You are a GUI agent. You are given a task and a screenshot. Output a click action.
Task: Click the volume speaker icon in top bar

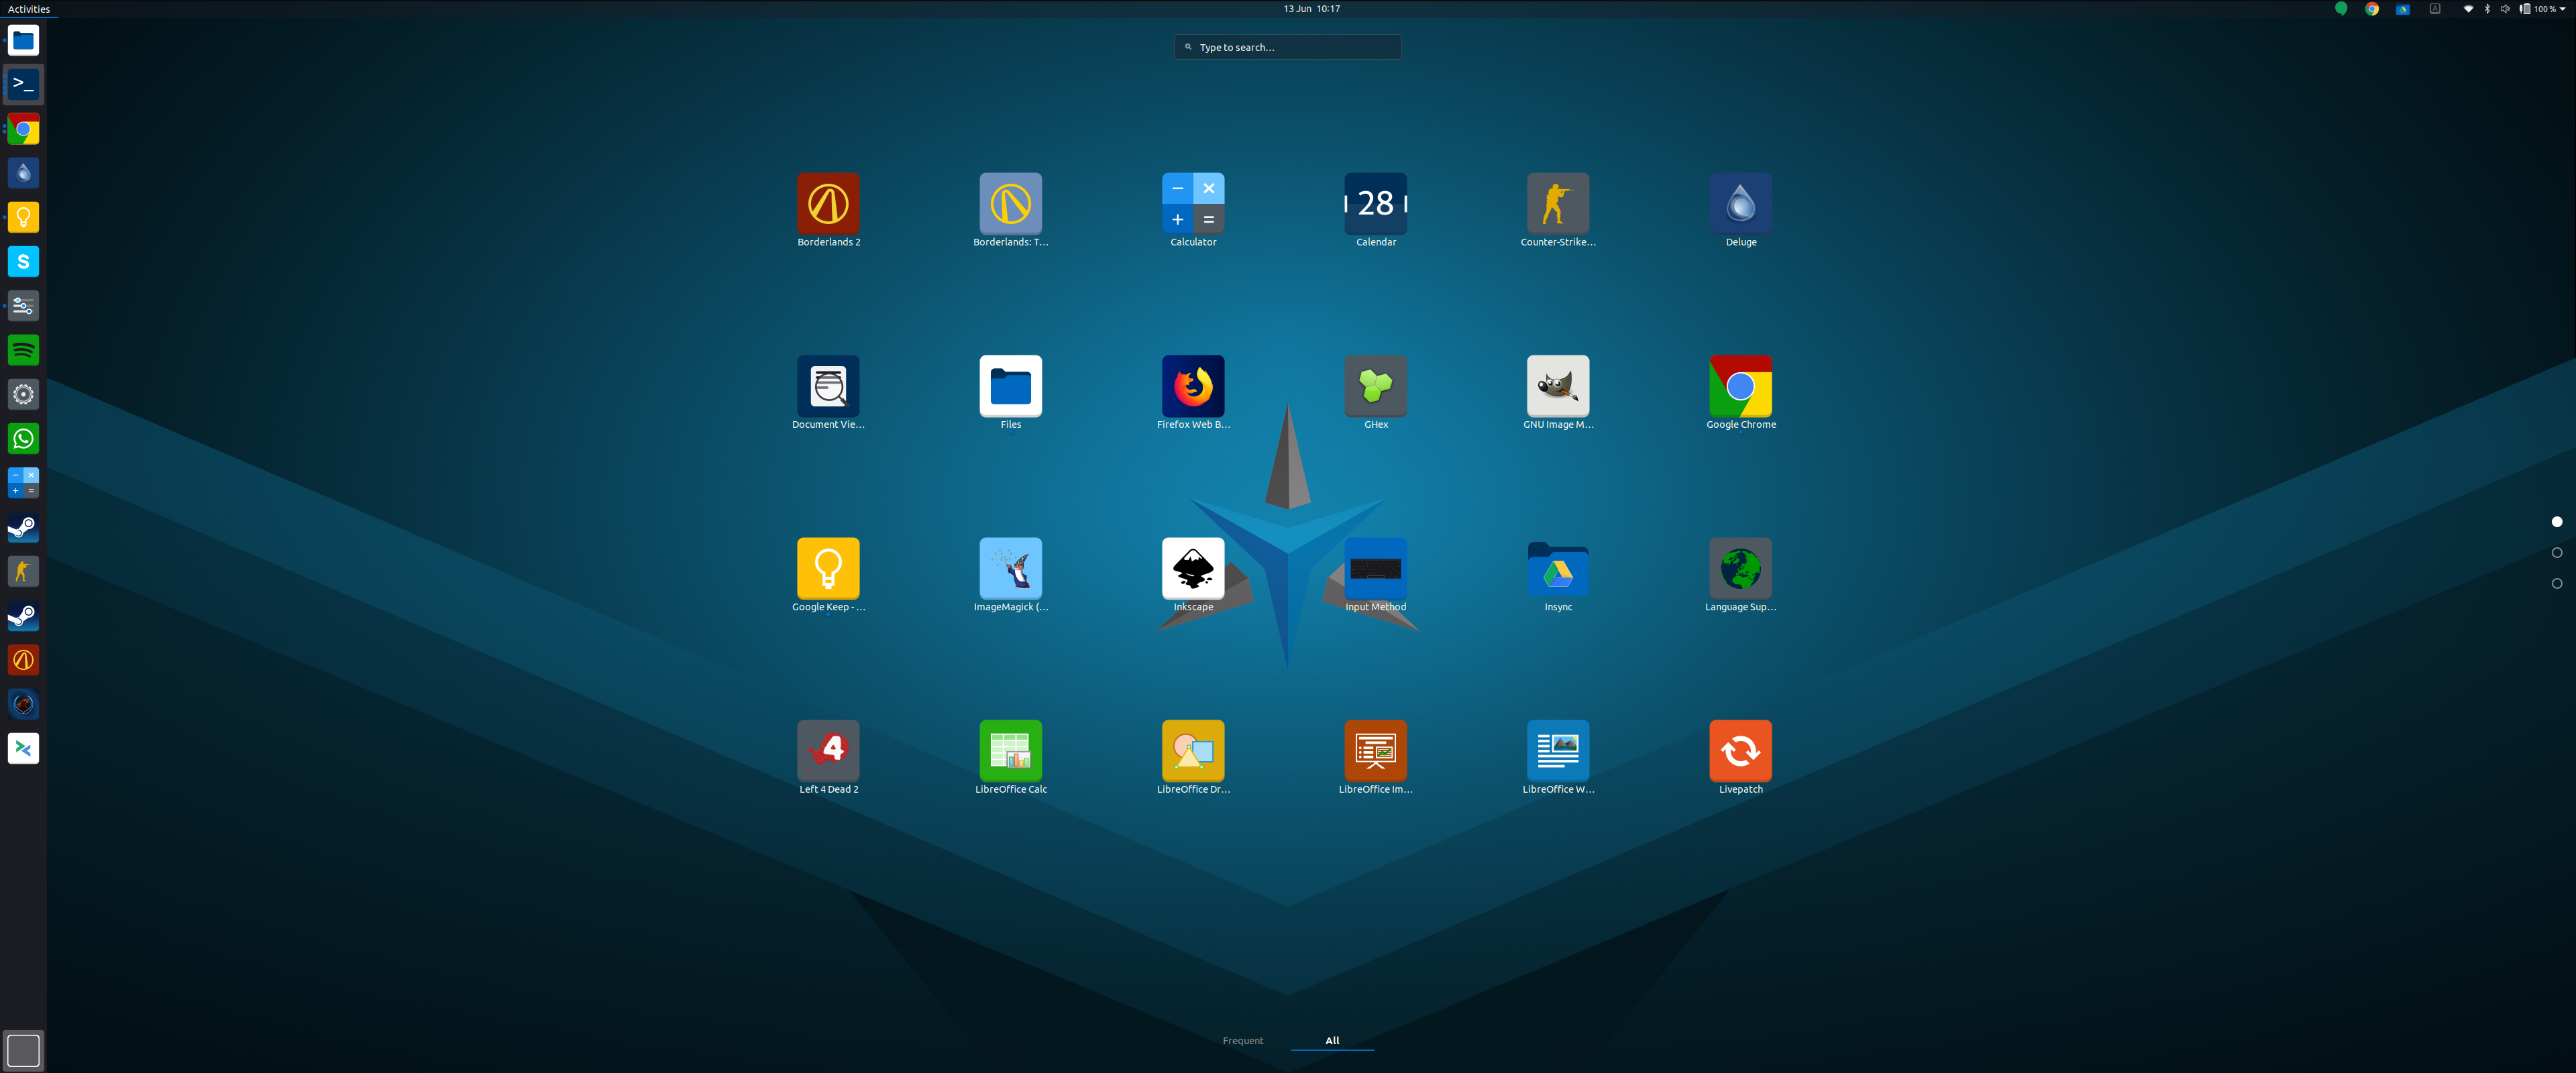click(x=2504, y=9)
